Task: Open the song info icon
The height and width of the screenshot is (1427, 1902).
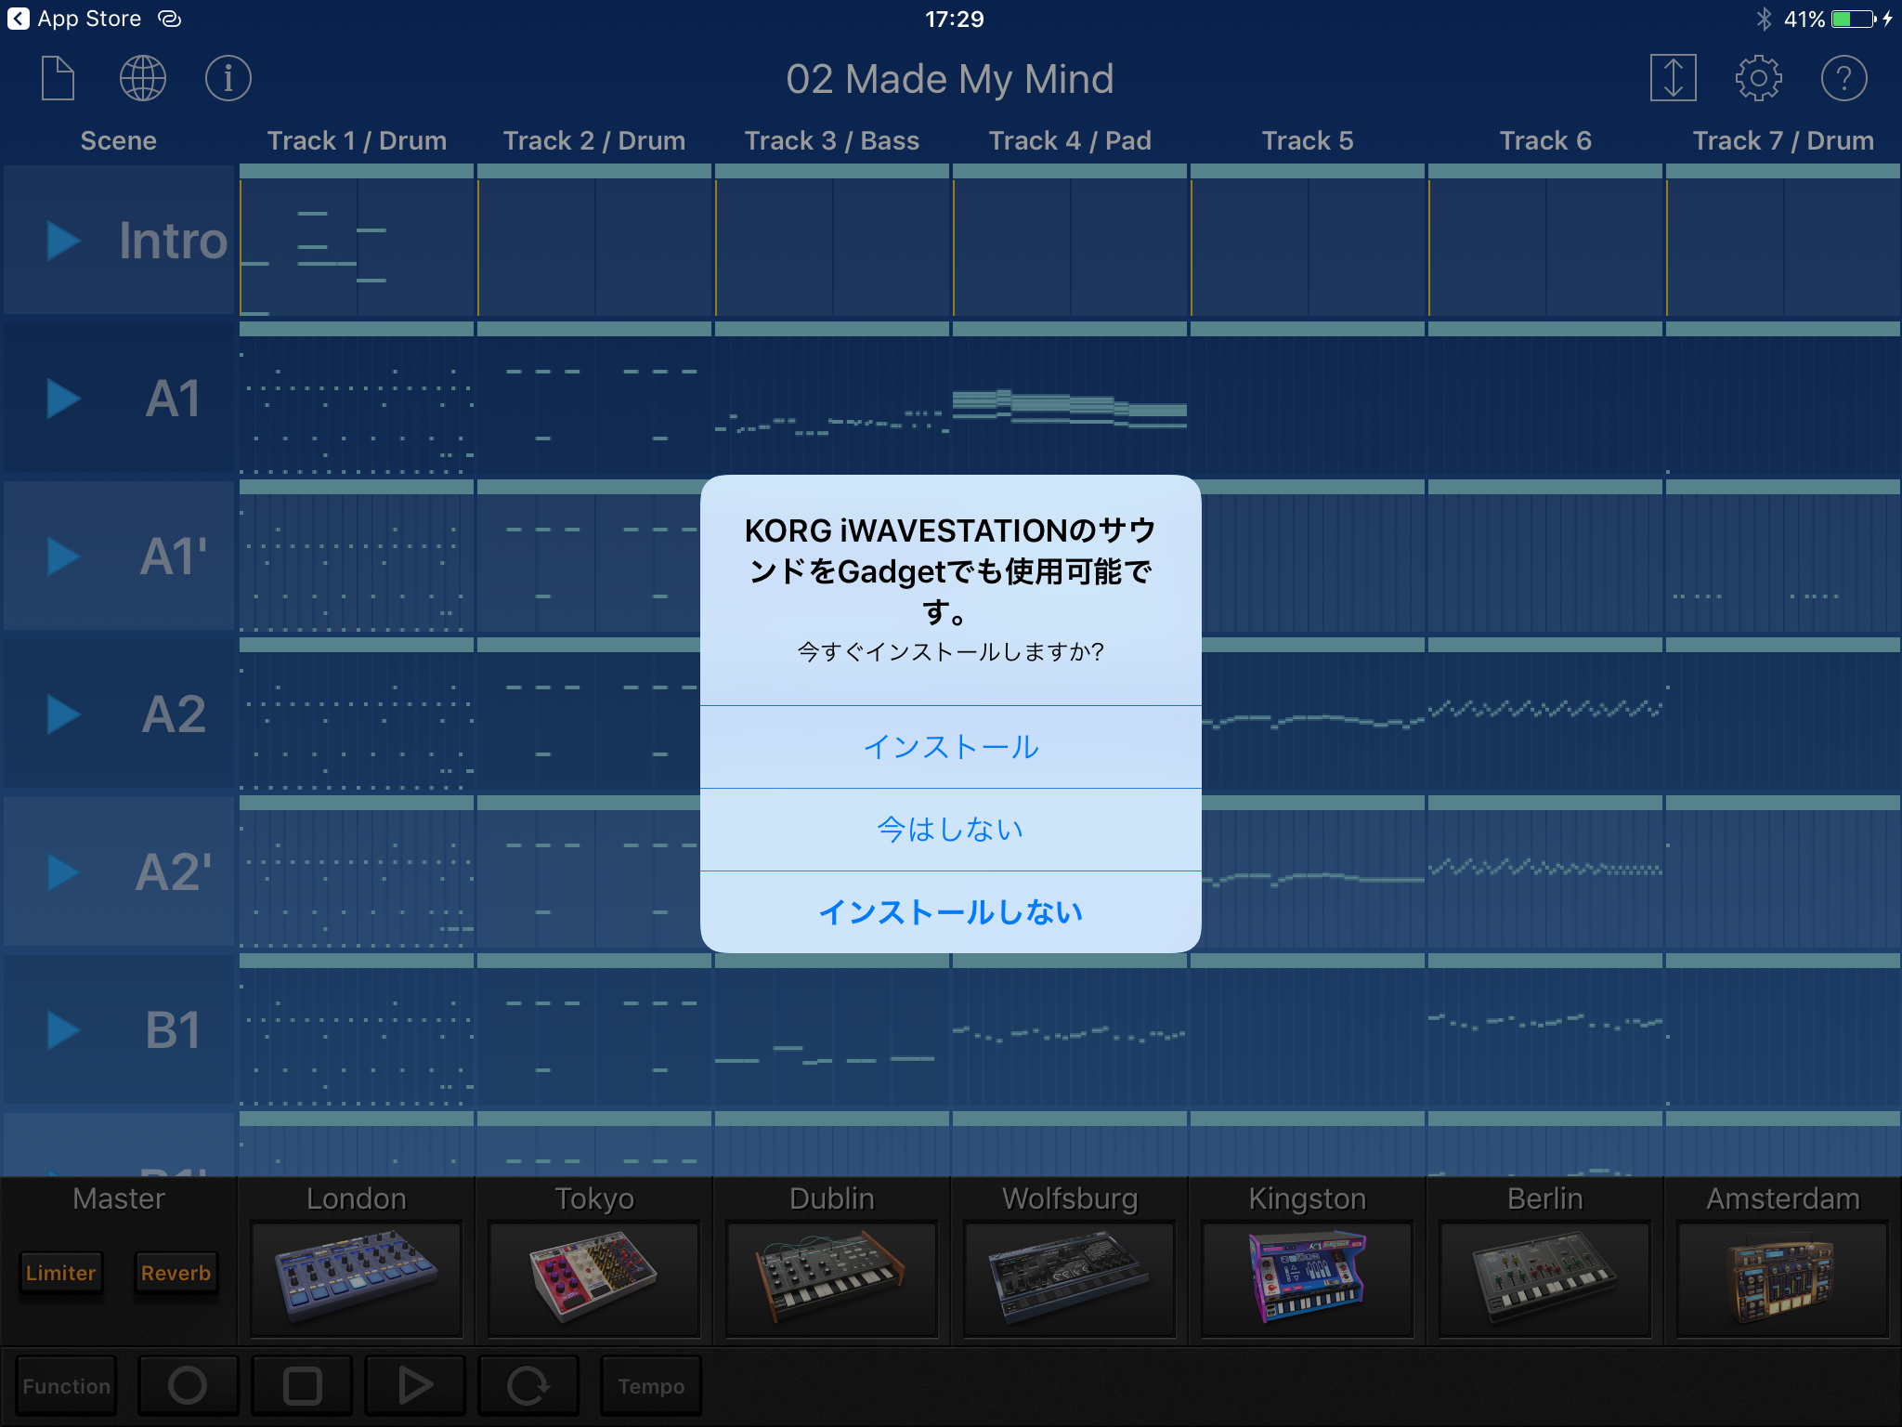Action: [x=228, y=78]
